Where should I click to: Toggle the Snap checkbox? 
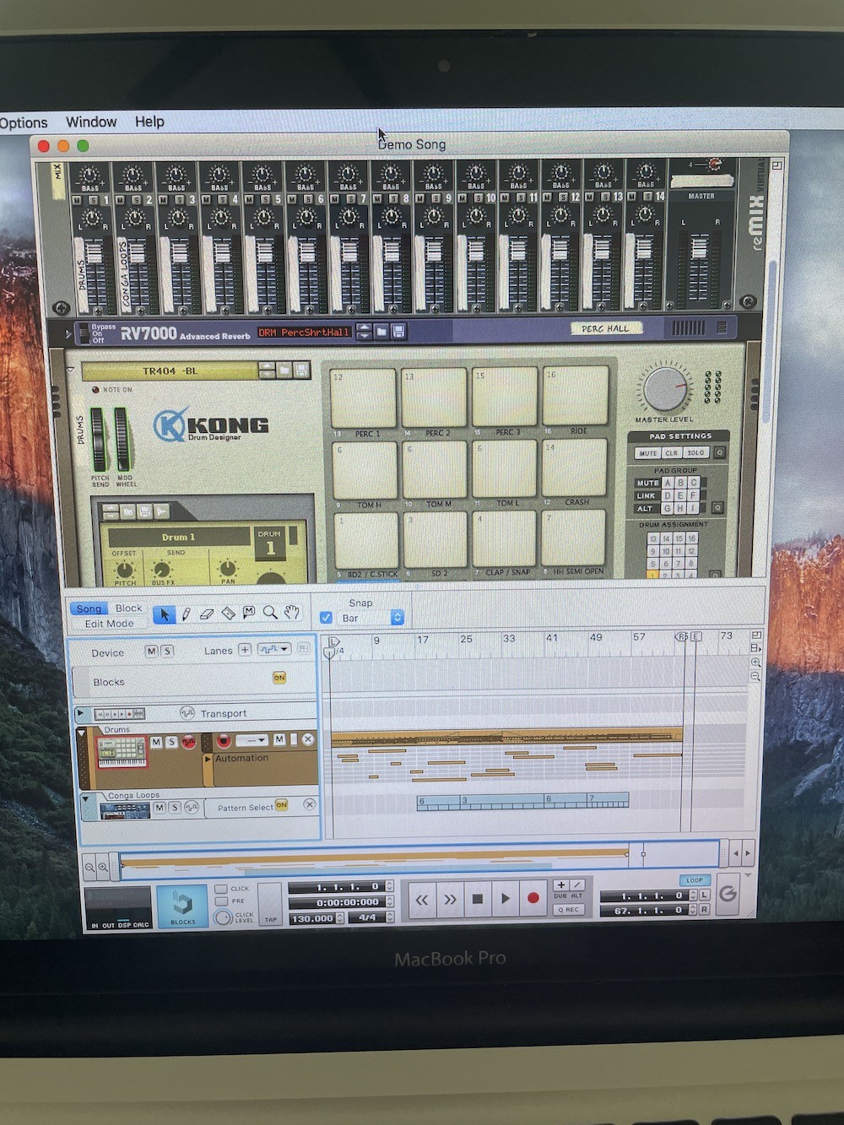326,618
